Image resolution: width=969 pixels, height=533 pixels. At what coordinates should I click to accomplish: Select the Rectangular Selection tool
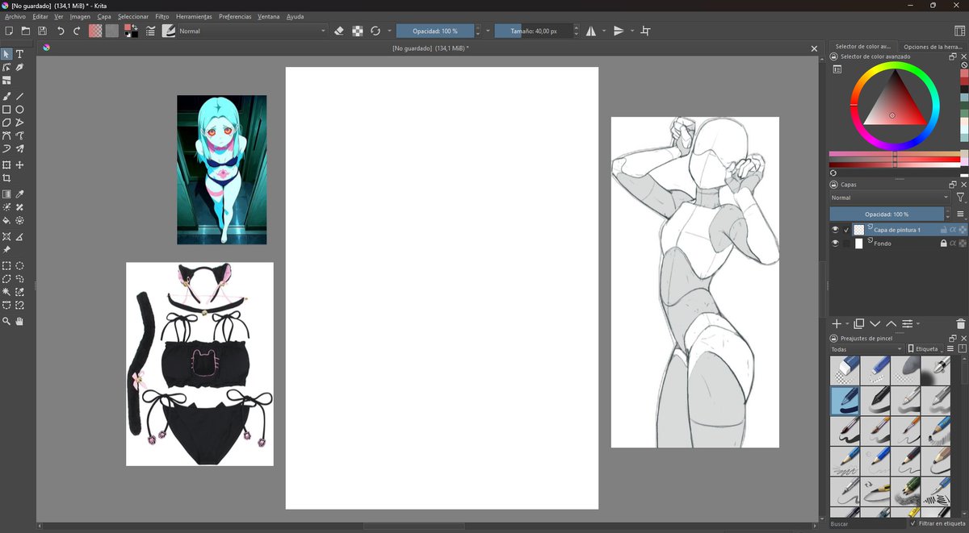pyautogui.click(x=6, y=265)
